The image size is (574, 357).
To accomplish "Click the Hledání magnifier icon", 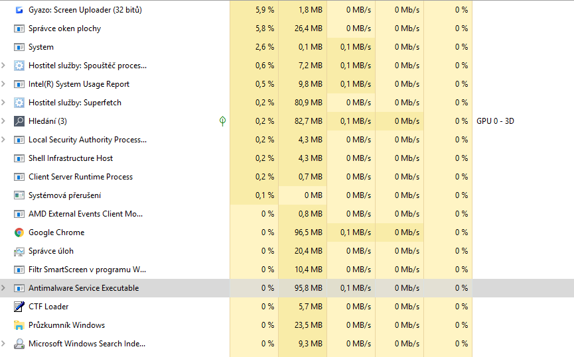I will tap(19, 121).
